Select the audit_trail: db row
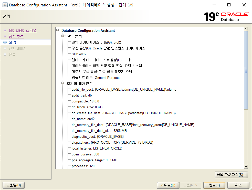 click(x=82, y=95)
